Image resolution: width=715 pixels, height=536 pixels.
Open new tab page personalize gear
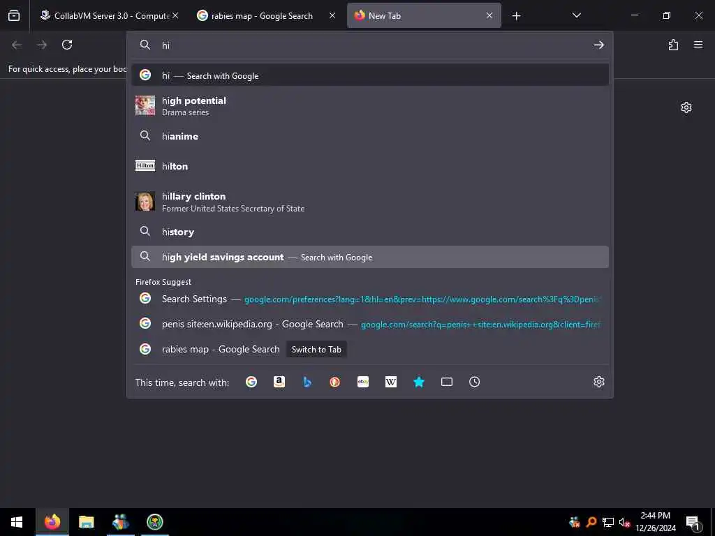point(686,107)
